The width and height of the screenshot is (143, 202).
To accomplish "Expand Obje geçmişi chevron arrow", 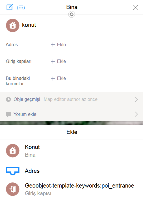I will pyautogui.click(x=136, y=99).
